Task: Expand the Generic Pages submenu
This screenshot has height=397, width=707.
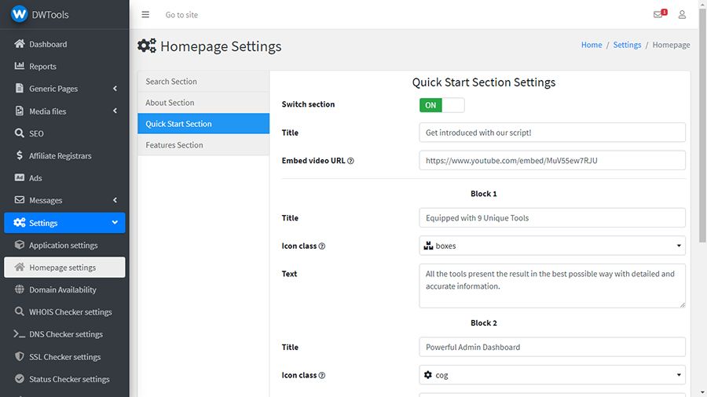Action: pos(115,89)
